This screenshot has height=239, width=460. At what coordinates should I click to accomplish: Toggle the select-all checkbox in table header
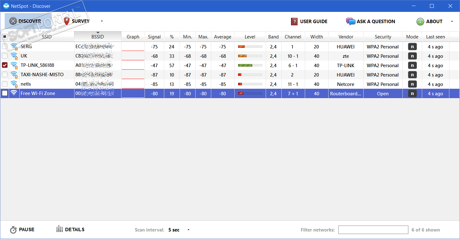point(5,37)
